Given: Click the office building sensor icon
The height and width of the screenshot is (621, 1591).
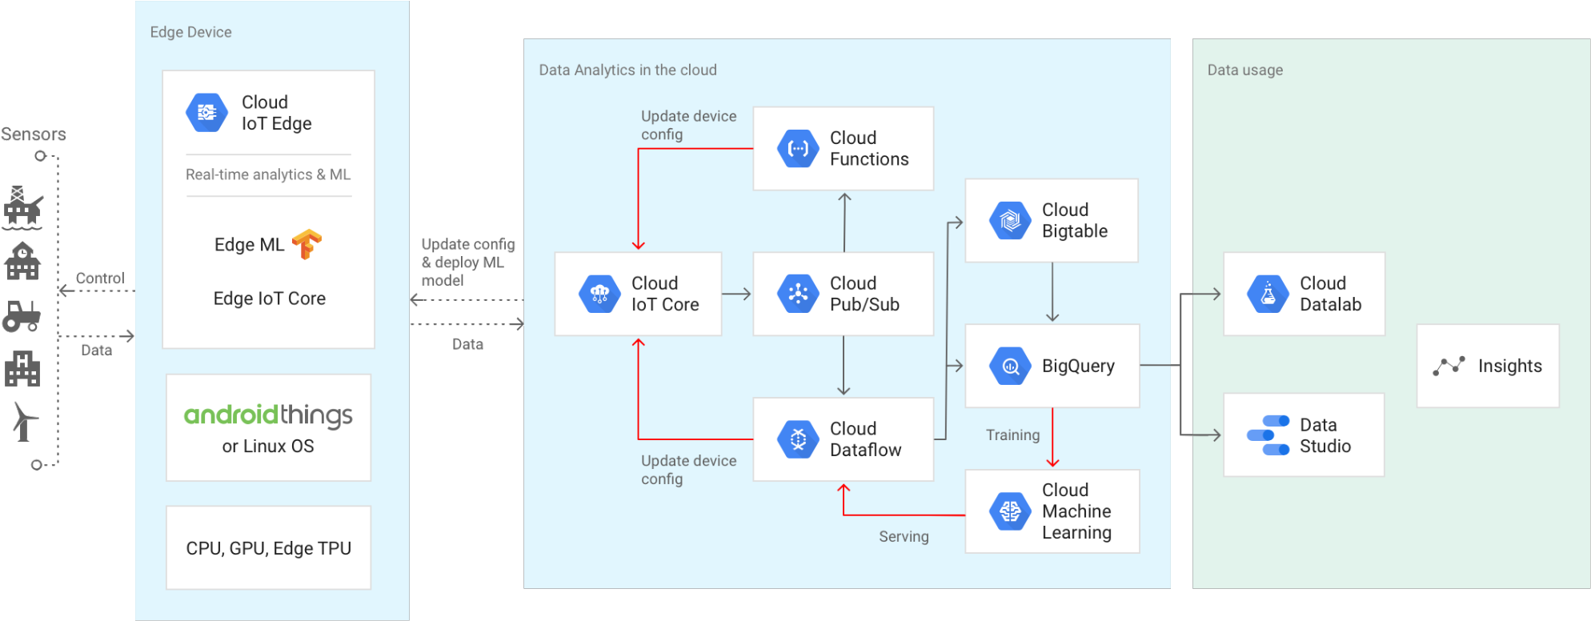Looking at the screenshot, I should [x=22, y=368].
